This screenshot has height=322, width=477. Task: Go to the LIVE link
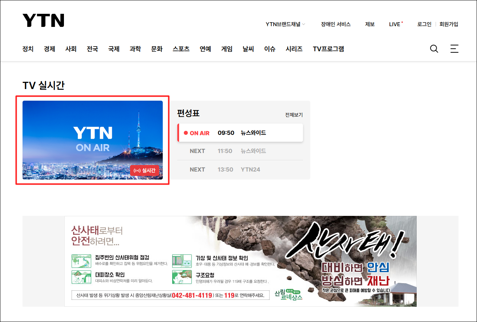pyautogui.click(x=396, y=24)
